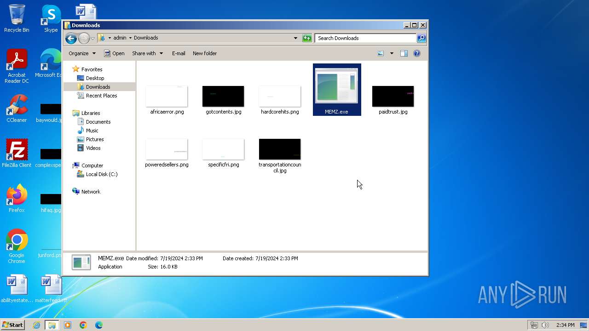589x331 pixels.
Task: Open the Documents library
Action: (x=94, y=122)
